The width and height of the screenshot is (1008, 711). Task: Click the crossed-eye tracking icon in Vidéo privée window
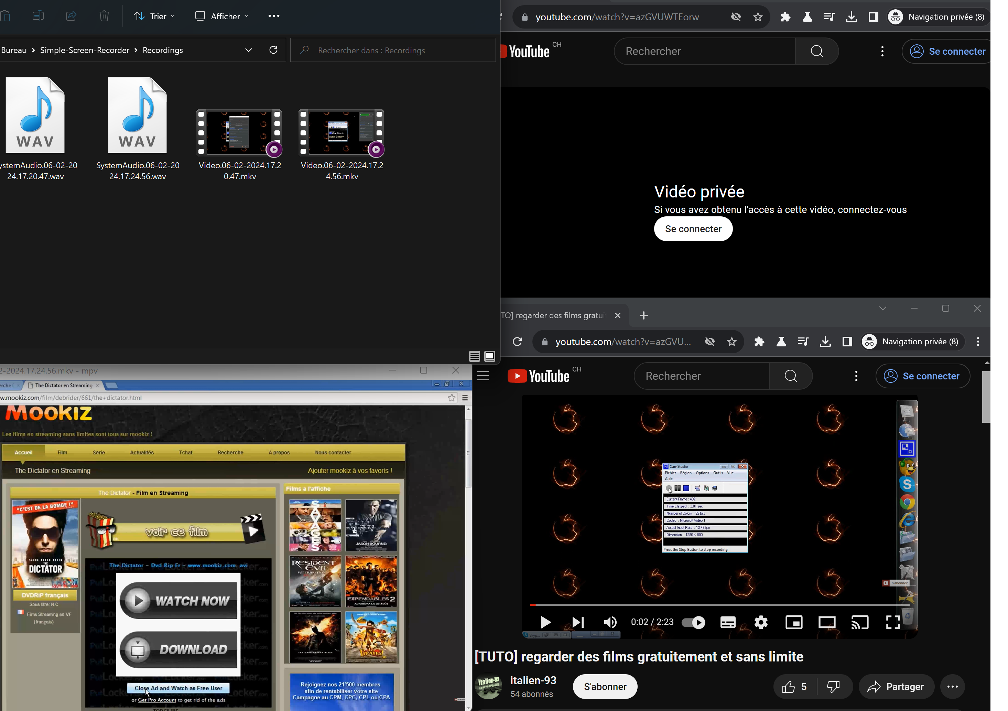[736, 17]
